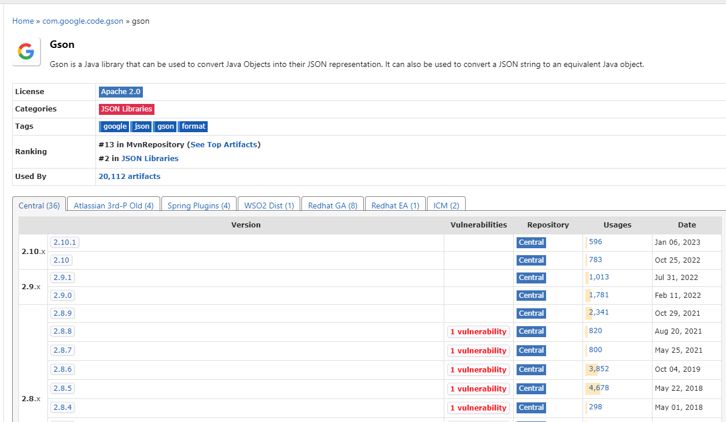Screen dimensions: 726x422
Task: Click Central repository badge for 2.8.8
Action: click(531, 331)
